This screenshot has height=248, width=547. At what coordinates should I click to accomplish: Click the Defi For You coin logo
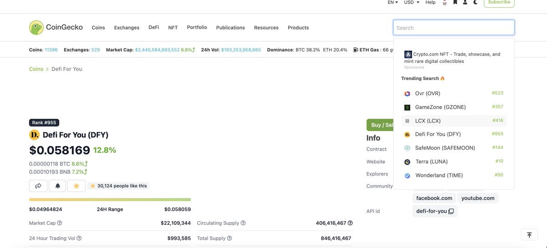34,135
